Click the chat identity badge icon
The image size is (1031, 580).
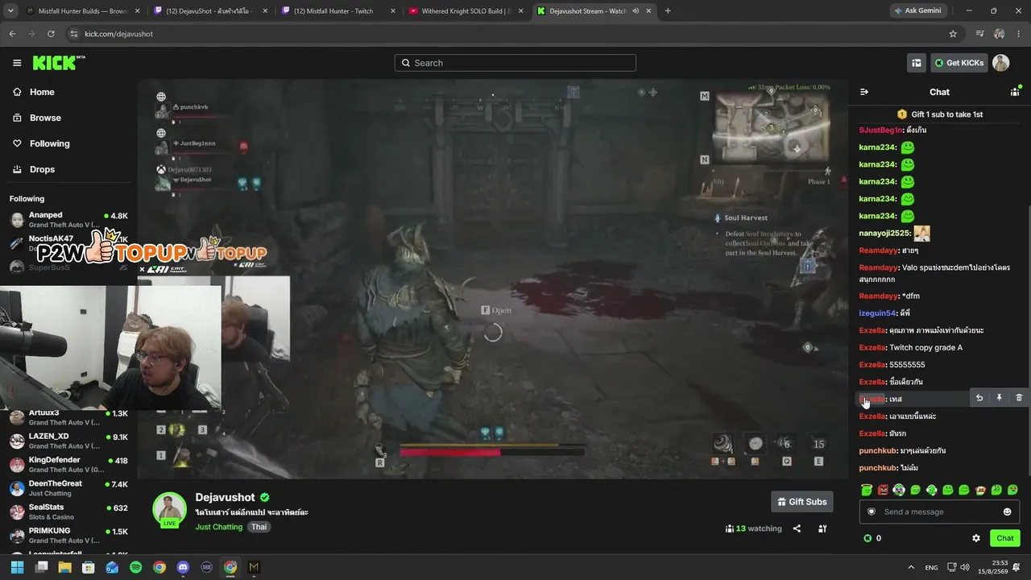[x=871, y=512]
